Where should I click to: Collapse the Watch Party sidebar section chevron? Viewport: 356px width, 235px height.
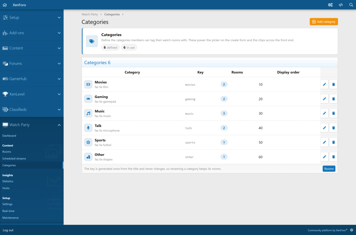pos(59,125)
